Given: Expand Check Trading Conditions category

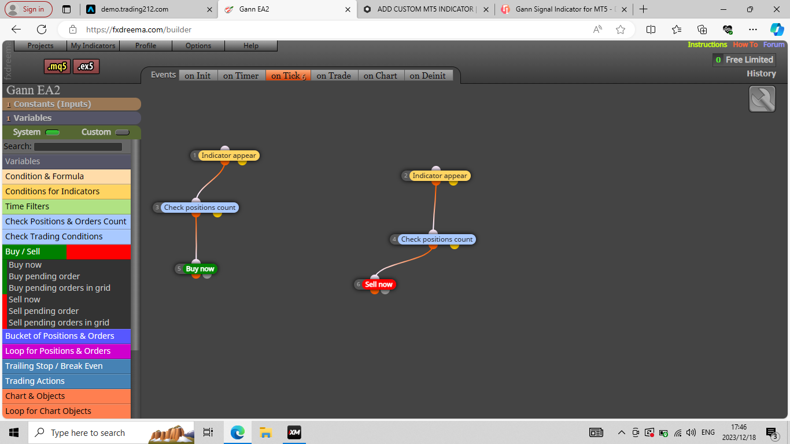Looking at the screenshot, I should point(67,236).
